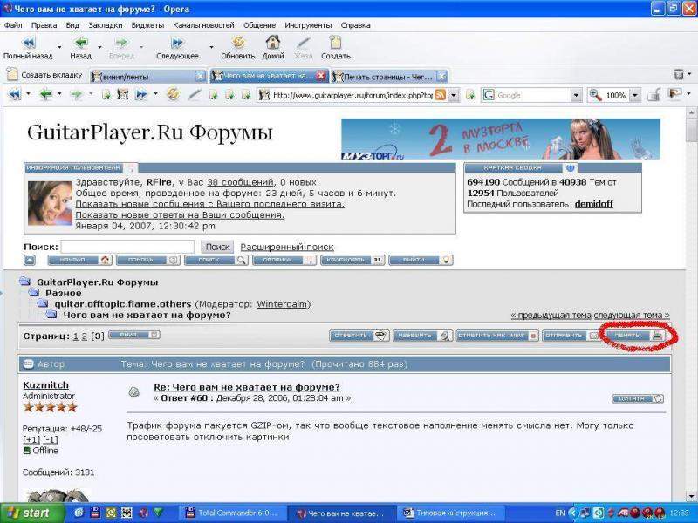698x523 pixels.
Task: Open the Инструменты menu
Action: 308,25
